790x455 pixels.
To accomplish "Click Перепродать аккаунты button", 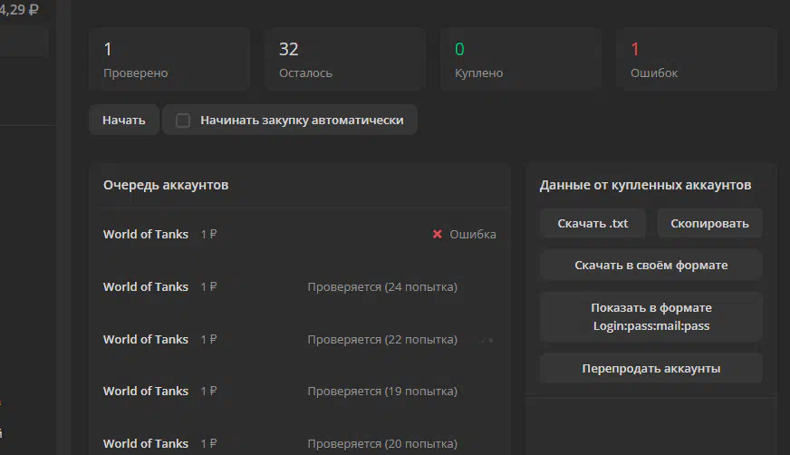I will point(651,368).
